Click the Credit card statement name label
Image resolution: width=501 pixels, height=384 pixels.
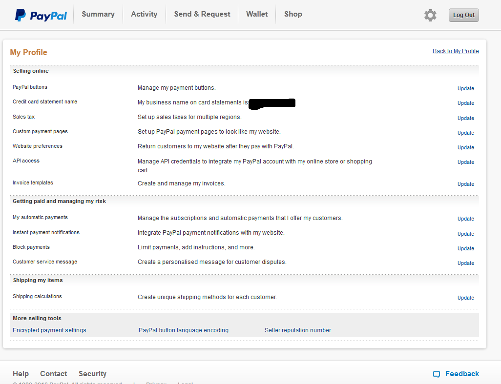(x=45, y=102)
